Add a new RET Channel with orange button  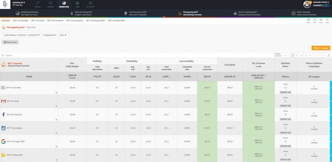point(321,48)
